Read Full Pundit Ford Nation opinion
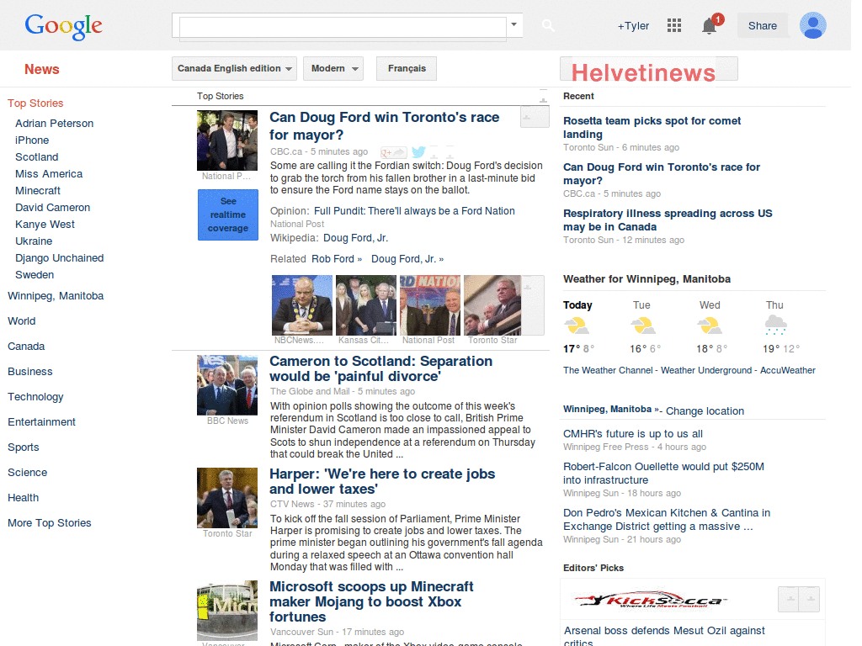 (414, 211)
